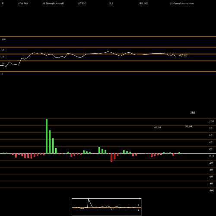Click the RSI axis 30 level label

[x=3, y=64]
